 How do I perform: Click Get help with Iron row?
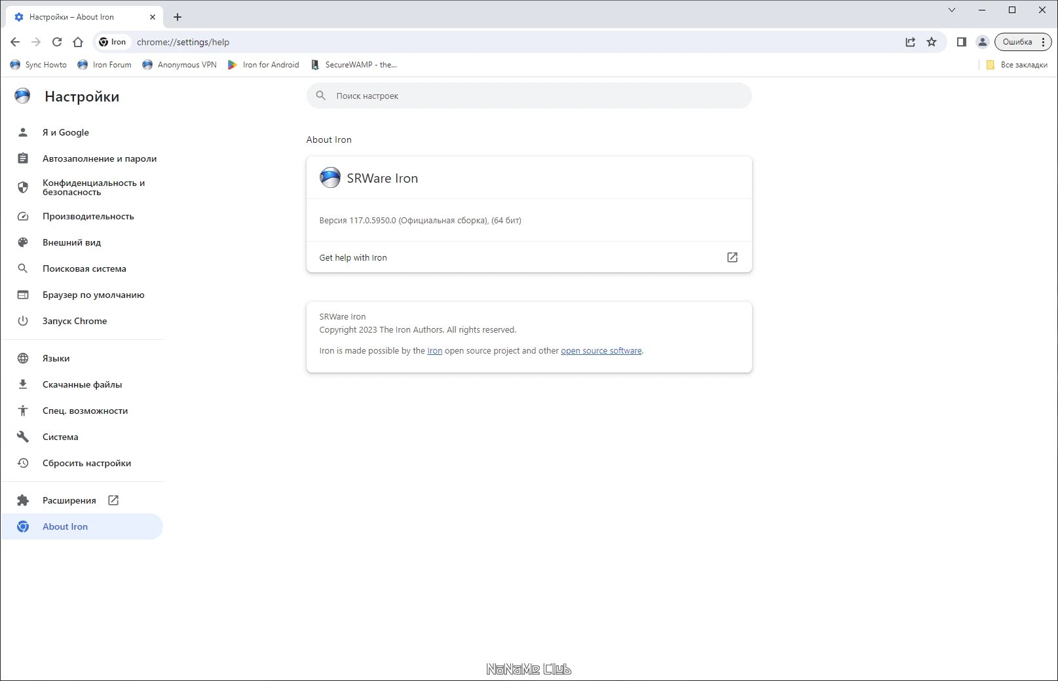[x=529, y=257]
